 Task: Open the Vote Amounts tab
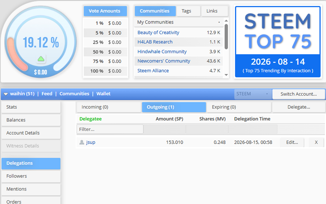[x=105, y=11]
